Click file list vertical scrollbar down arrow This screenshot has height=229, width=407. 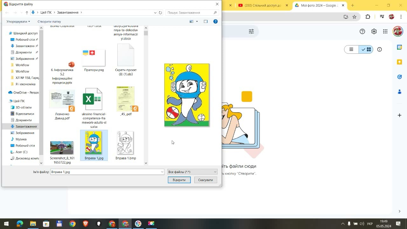[146, 163]
